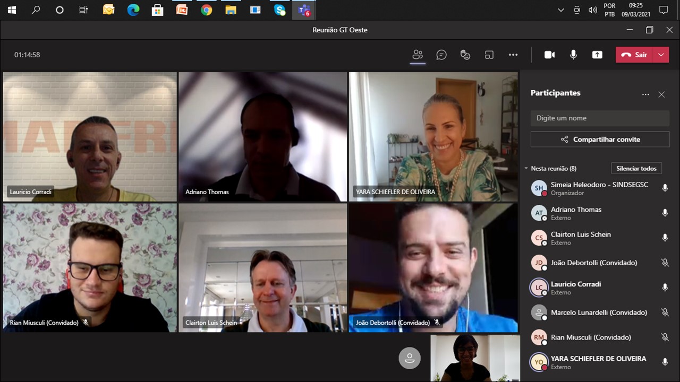Screen dimensions: 680x382
Task: Open participants panel more options ellipsis
Action: (x=645, y=94)
